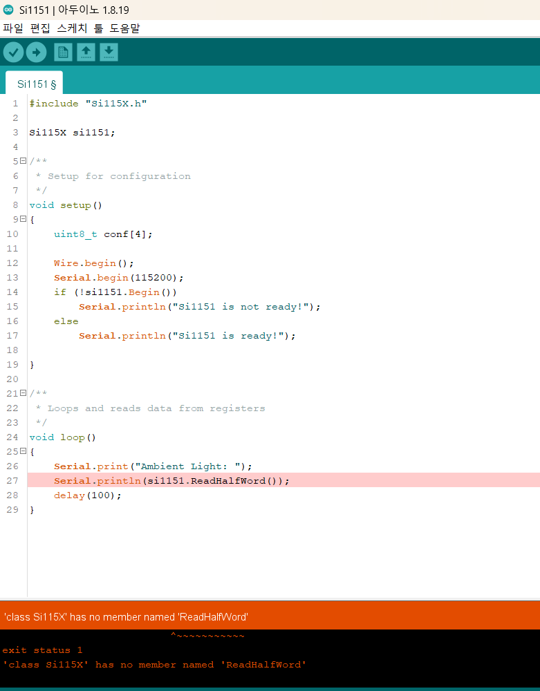
Task: Click the Verify sketch checkmark icon
Action: (x=14, y=53)
